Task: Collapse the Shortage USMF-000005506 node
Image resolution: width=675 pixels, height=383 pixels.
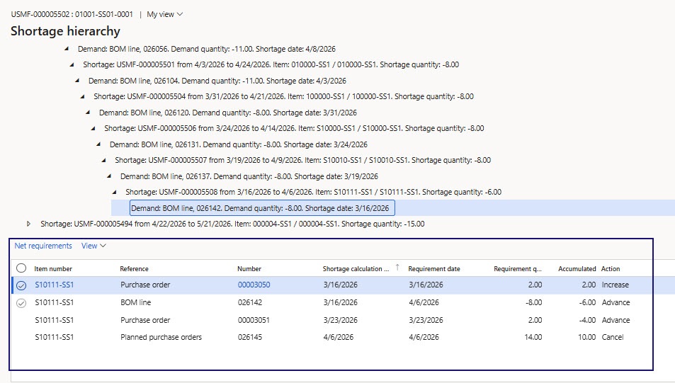Action: click(93, 128)
